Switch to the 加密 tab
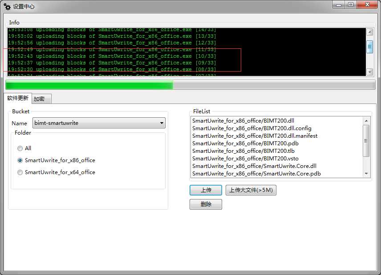This screenshot has width=381, height=275. 41,99
